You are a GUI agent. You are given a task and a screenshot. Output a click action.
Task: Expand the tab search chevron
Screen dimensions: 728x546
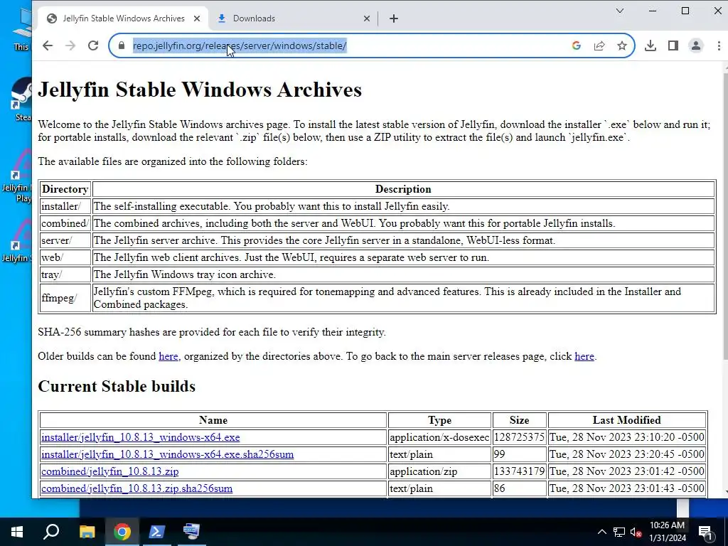coord(620,11)
